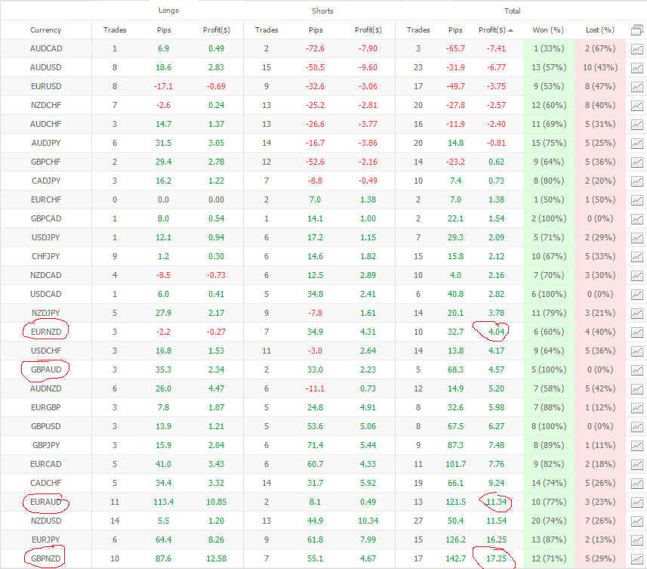Sort by Total Profit($) column header
The width and height of the screenshot is (647, 569).
(x=495, y=29)
